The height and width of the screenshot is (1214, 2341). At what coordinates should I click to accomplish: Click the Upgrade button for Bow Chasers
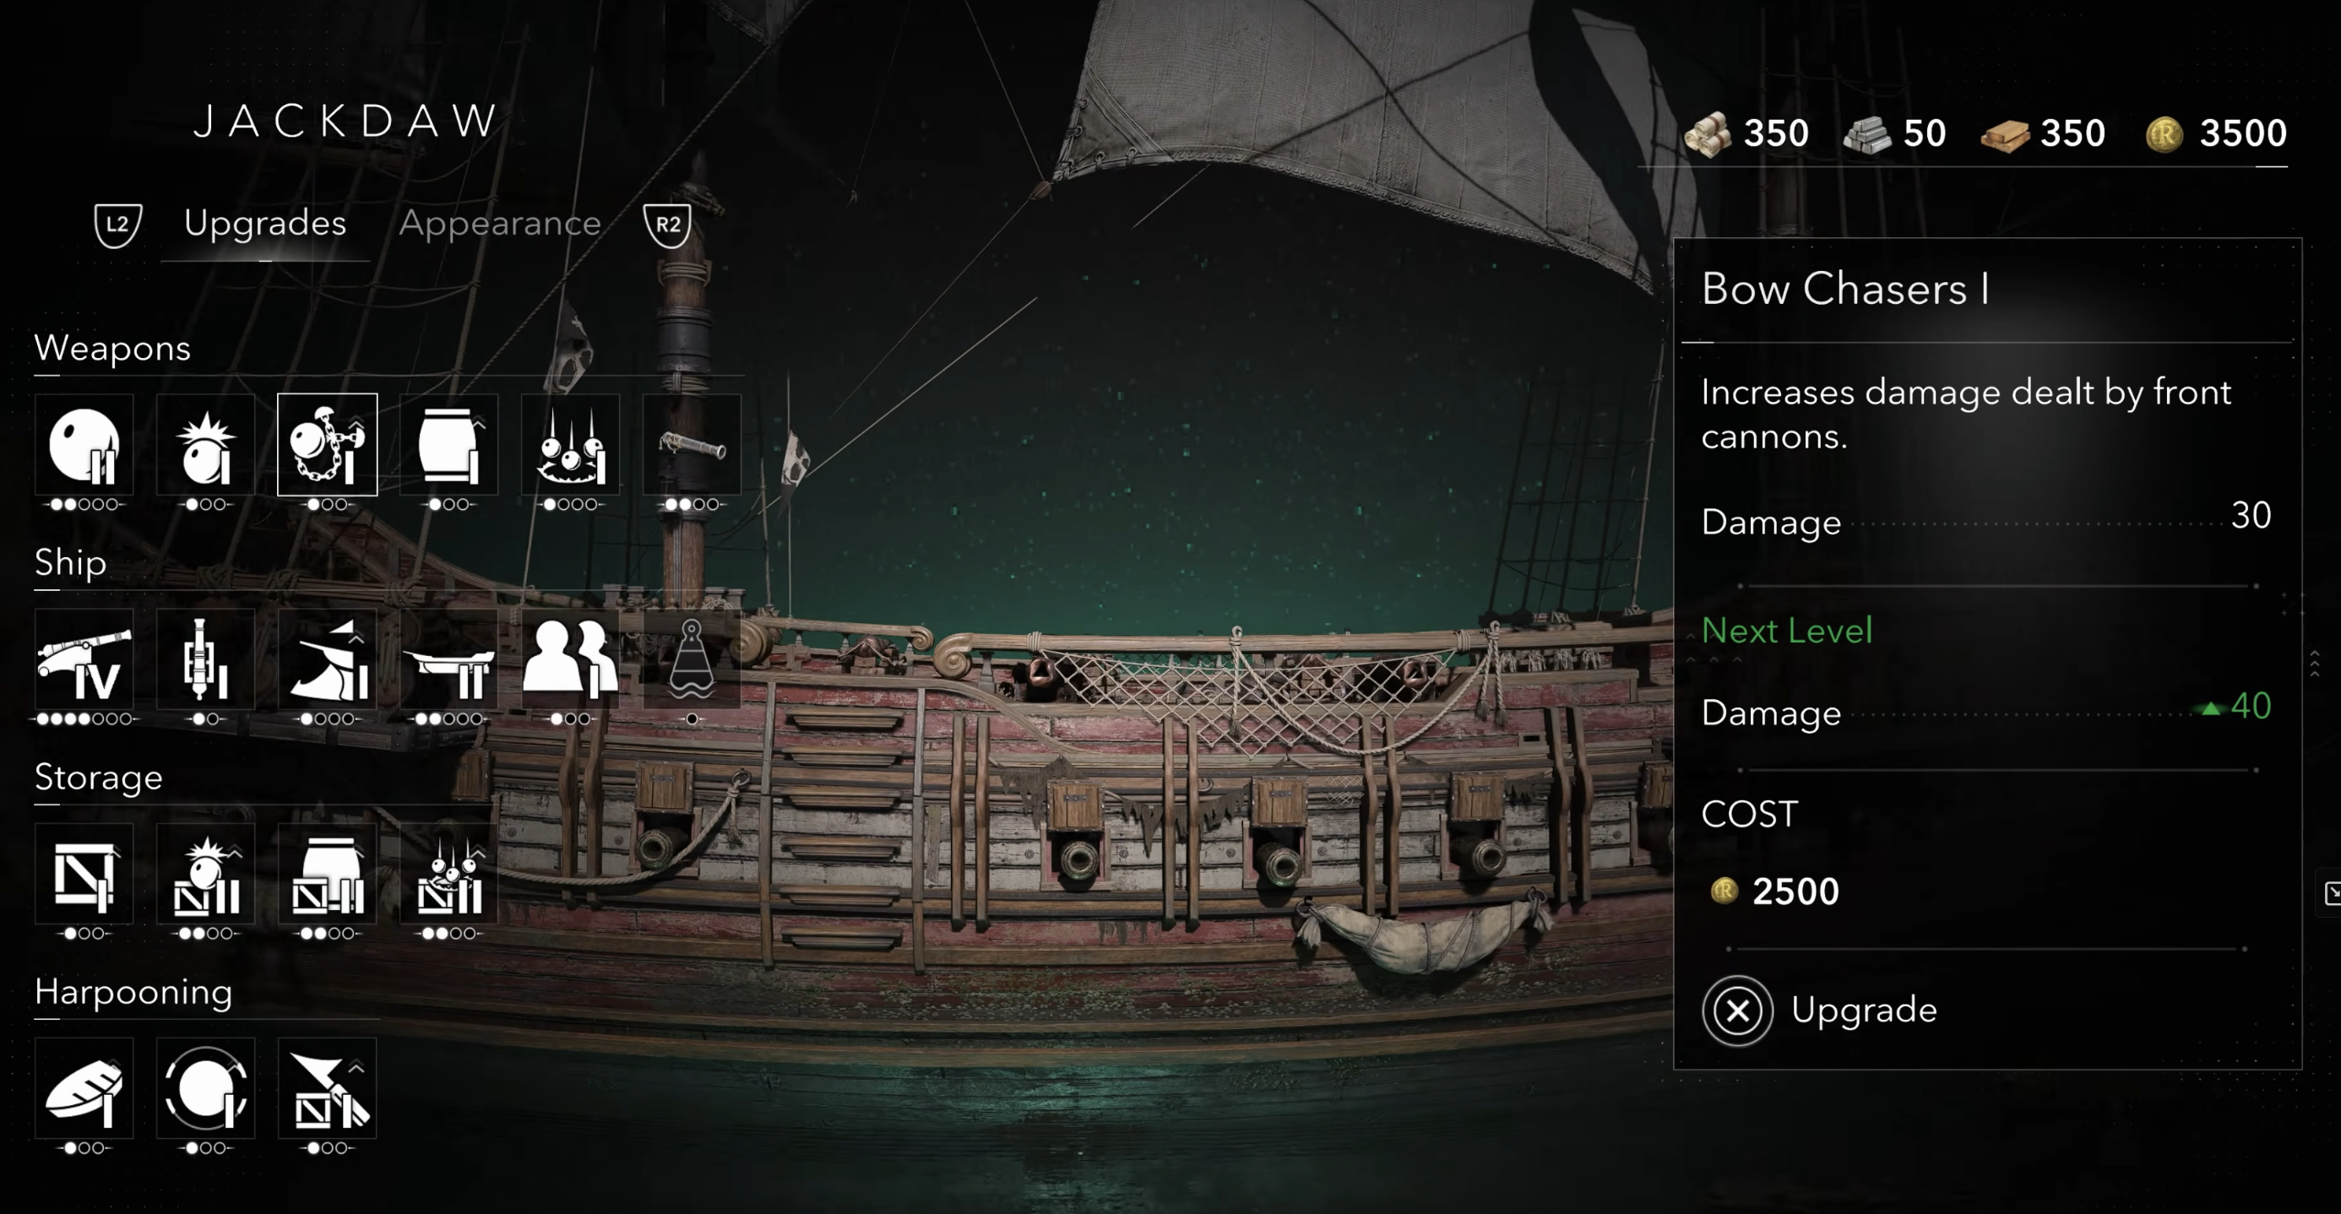coord(1820,1011)
